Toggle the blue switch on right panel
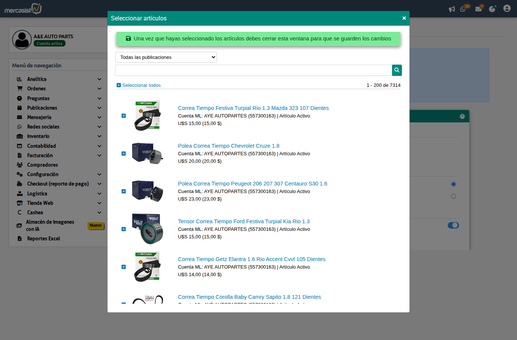517x340 pixels. 453,225
